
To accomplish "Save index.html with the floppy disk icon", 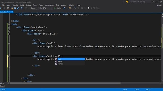I will (x=15, y=8).
